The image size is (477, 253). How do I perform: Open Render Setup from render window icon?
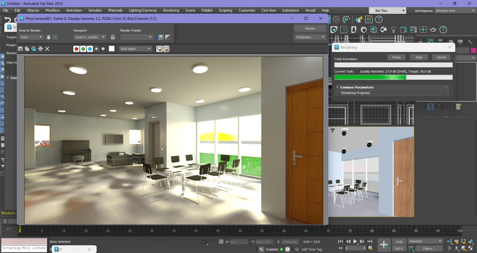click(x=161, y=37)
